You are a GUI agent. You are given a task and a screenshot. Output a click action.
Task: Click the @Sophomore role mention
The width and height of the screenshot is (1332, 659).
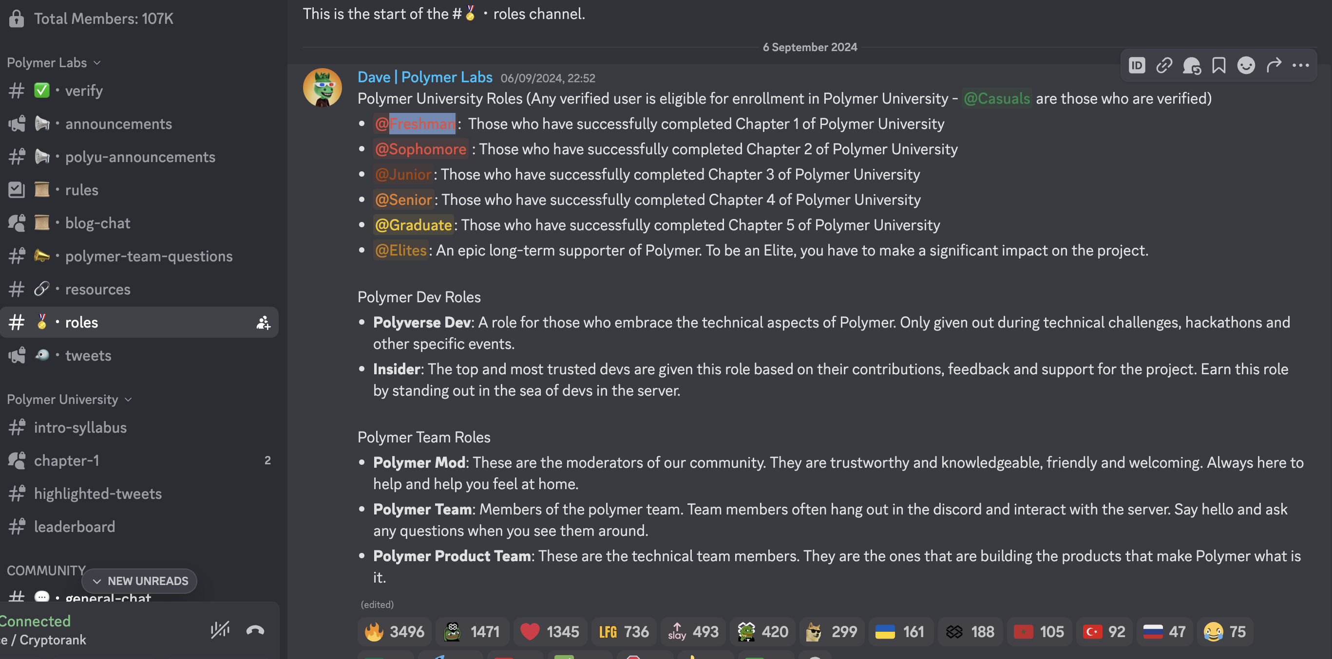[x=420, y=149]
